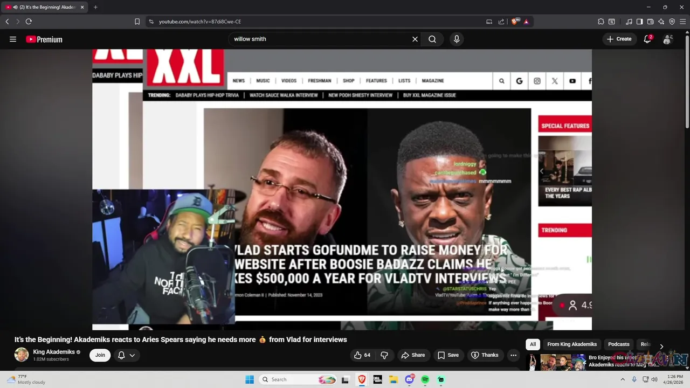Open a new browser tab
The height and width of the screenshot is (388, 690).
point(95,7)
